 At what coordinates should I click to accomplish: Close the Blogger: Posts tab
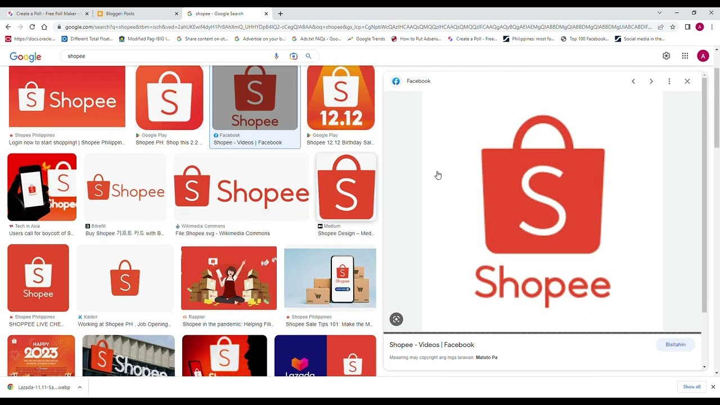point(176,13)
